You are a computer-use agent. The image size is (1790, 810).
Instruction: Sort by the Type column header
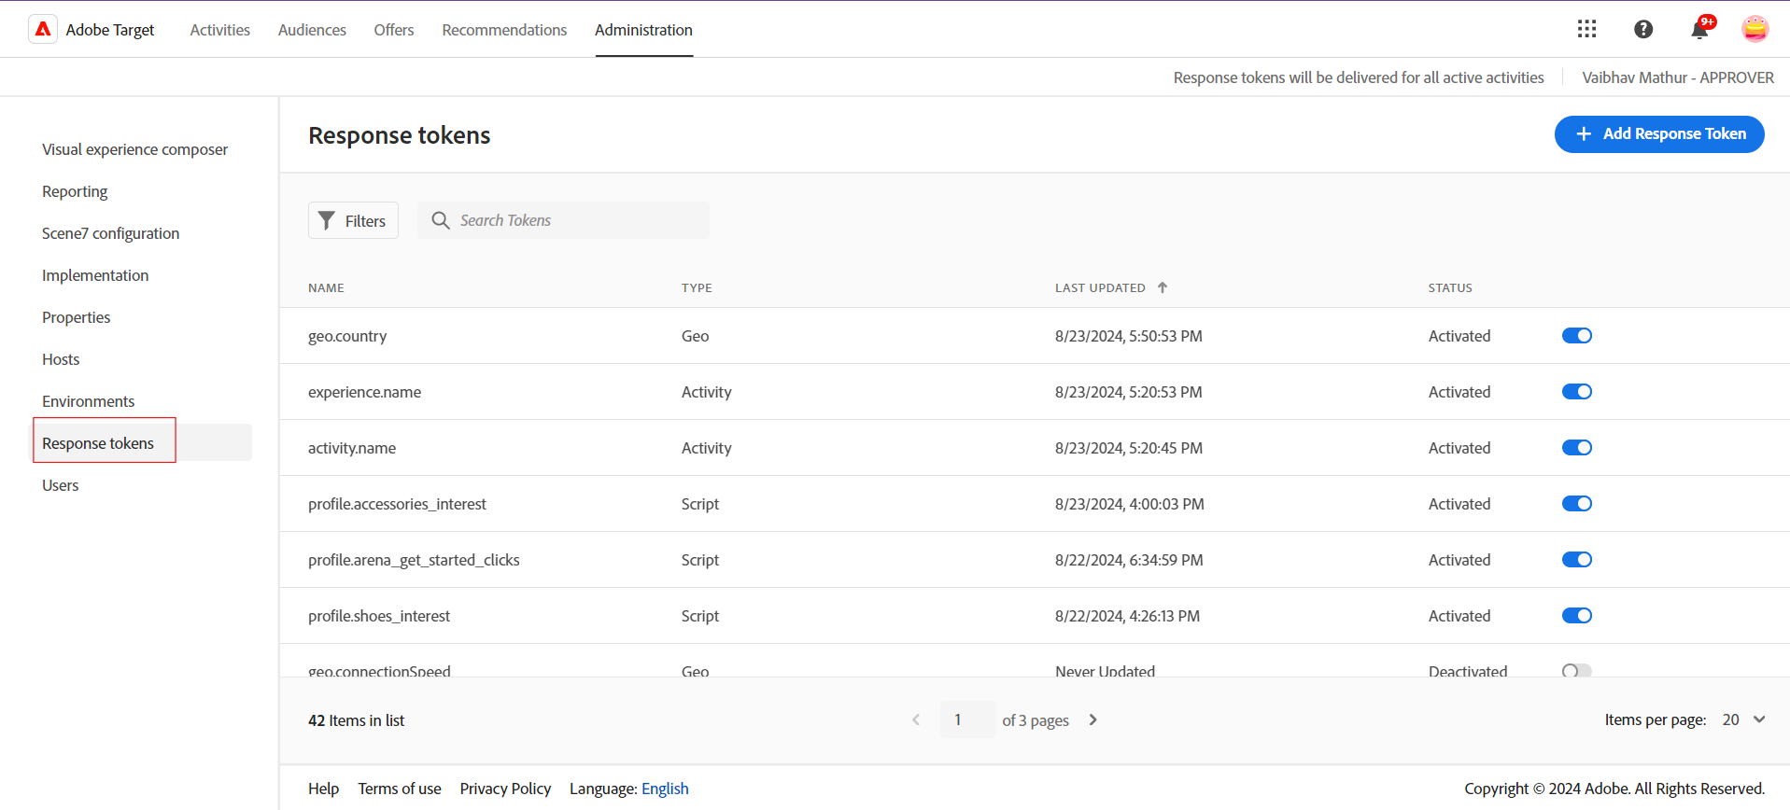coord(697,287)
